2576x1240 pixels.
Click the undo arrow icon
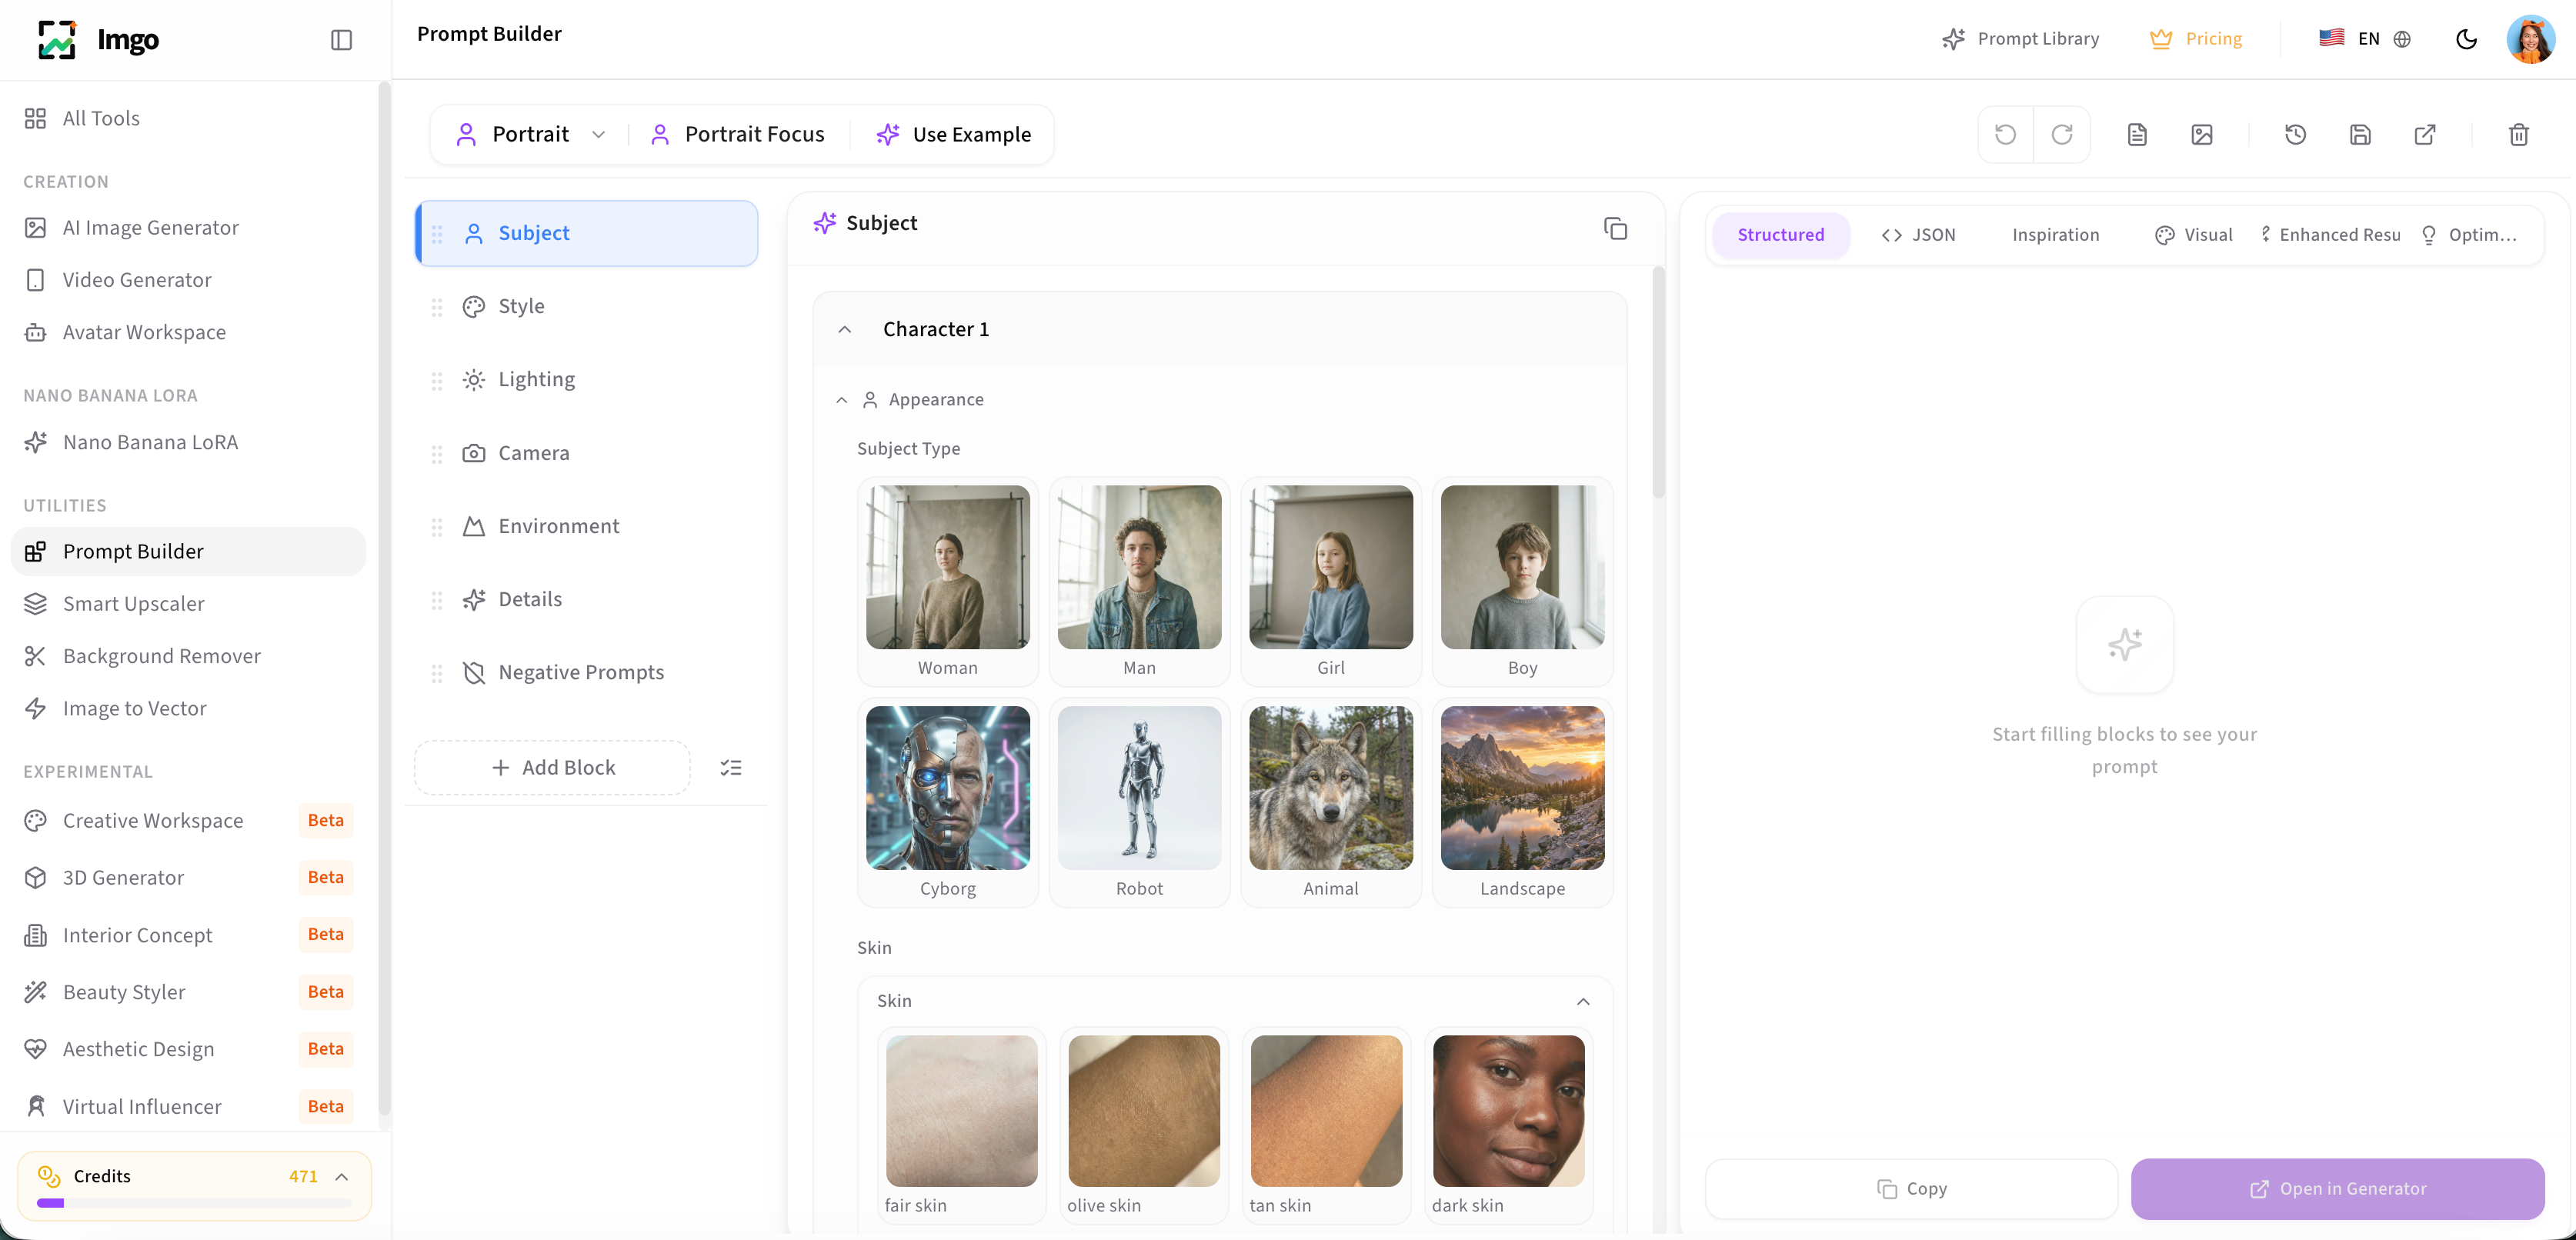point(2005,135)
